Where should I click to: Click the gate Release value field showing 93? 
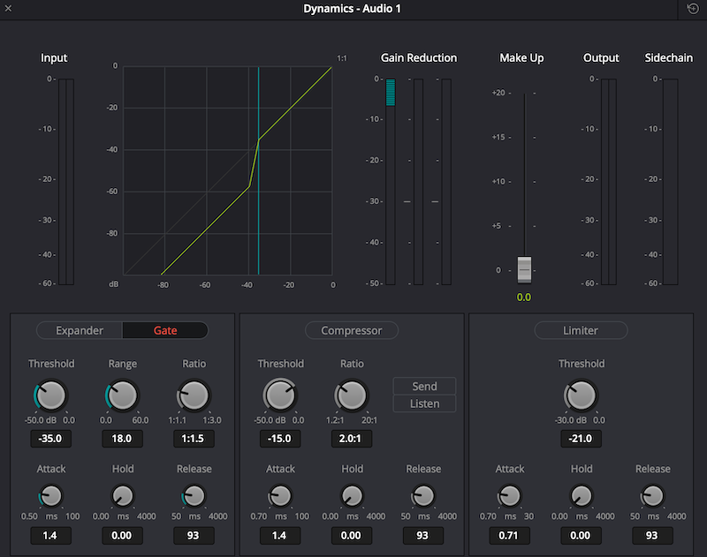click(193, 536)
